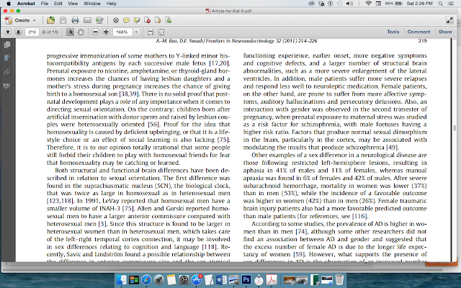Click the scrolling mode fit-width icon
The image size is (461, 288).
click(151, 32)
